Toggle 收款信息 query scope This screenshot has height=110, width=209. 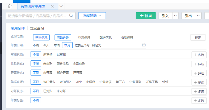click(127, 37)
